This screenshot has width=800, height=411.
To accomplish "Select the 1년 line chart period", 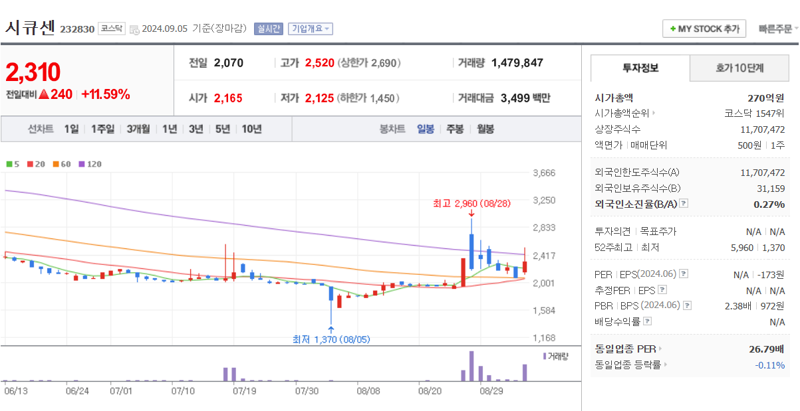I will 170,129.
